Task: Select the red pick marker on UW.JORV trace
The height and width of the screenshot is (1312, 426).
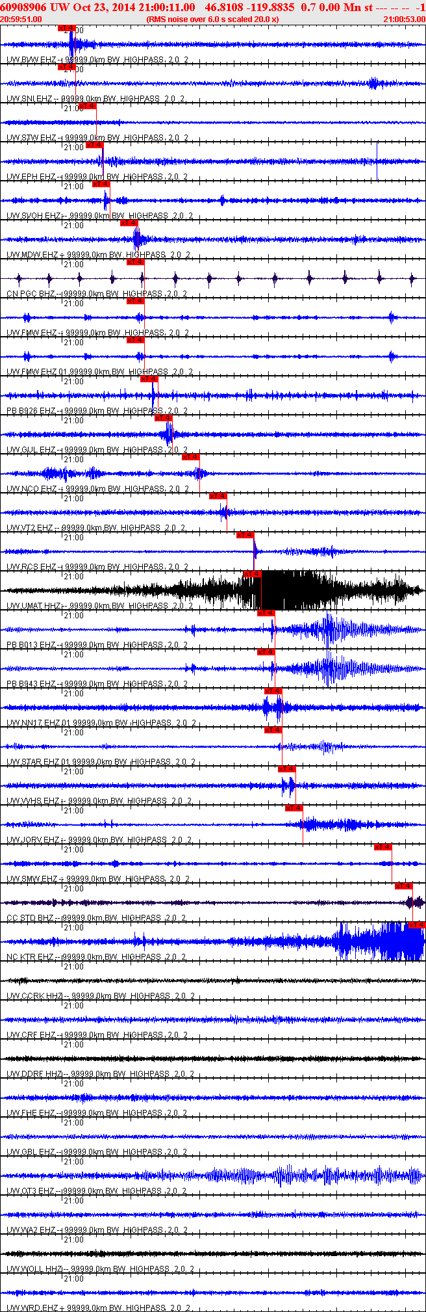Action: (x=294, y=808)
